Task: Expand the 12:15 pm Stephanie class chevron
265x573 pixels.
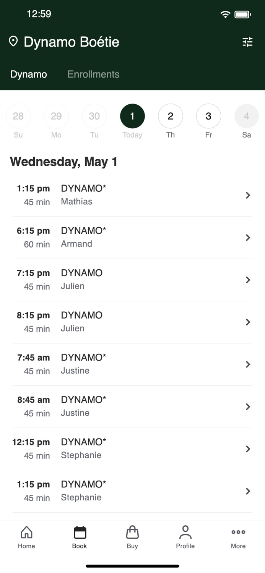Action: (248, 449)
